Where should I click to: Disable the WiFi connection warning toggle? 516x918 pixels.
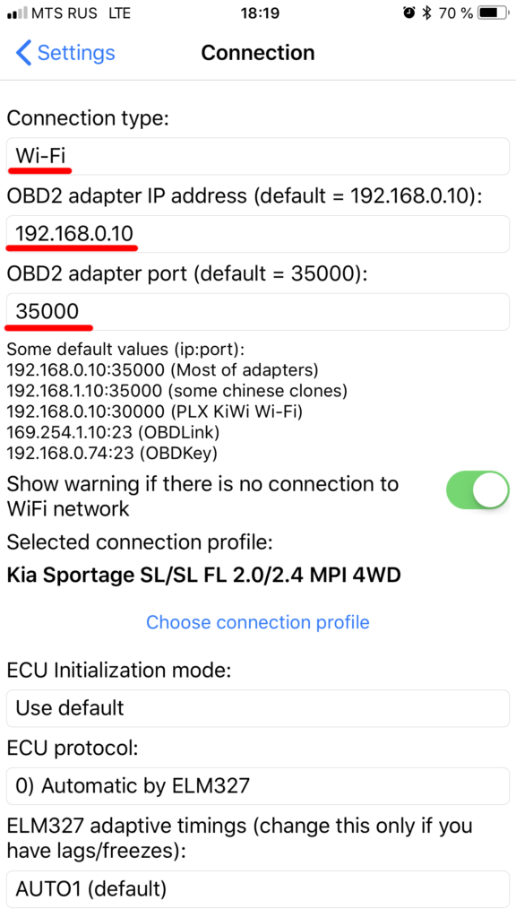[x=477, y=490]
